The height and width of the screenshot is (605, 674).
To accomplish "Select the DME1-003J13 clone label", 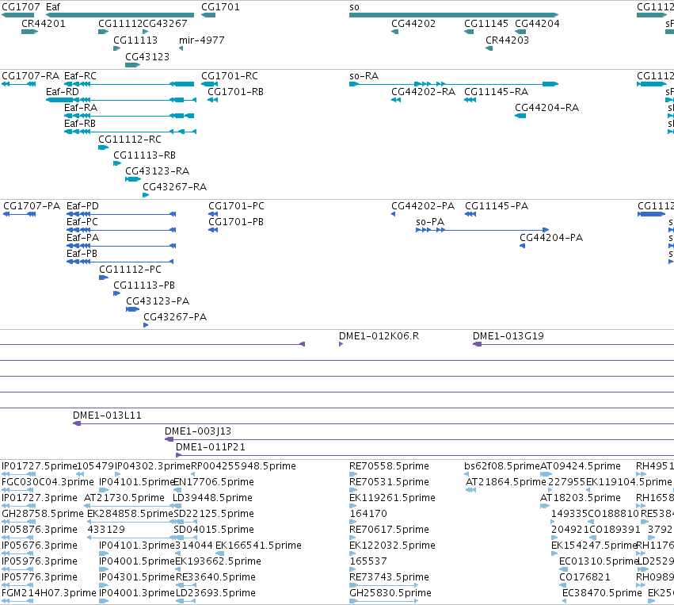I will coord(198,431).
